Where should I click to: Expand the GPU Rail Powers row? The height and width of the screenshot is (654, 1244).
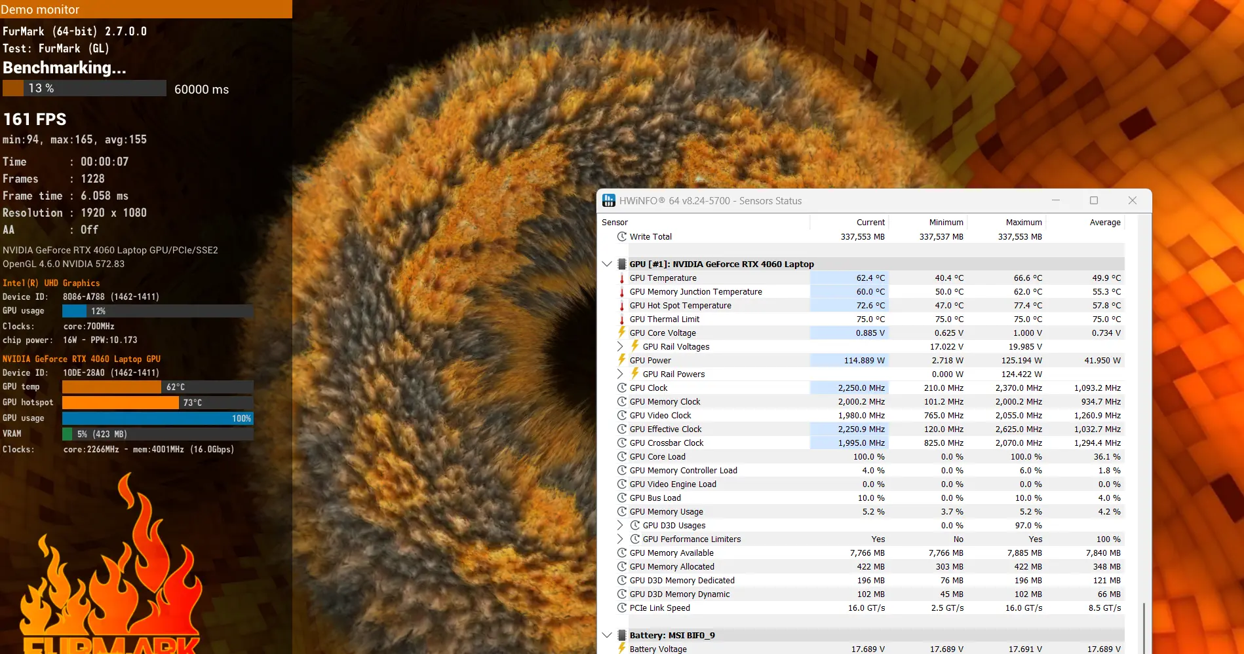[x=620, y=374]
